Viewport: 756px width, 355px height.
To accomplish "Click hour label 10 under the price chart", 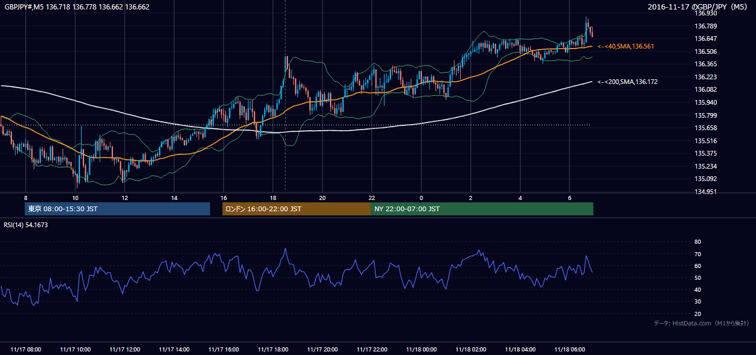I will pyautogui.click(x=75, y=198).
